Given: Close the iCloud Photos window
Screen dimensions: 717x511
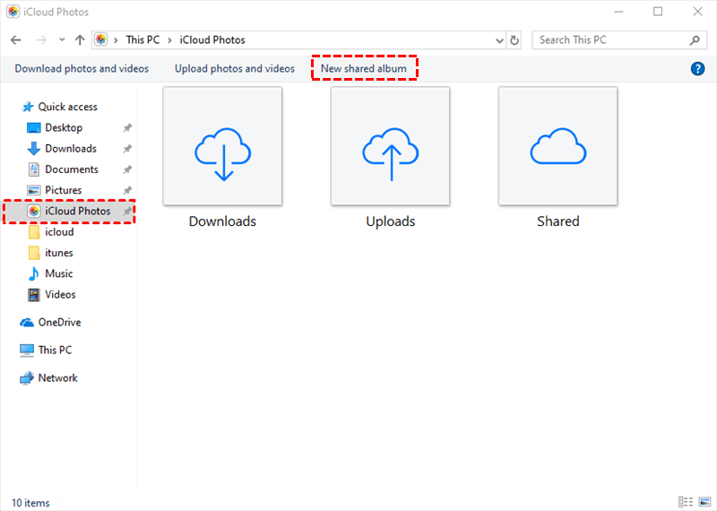Looking at the screenshot, I should tap(697, 12).
